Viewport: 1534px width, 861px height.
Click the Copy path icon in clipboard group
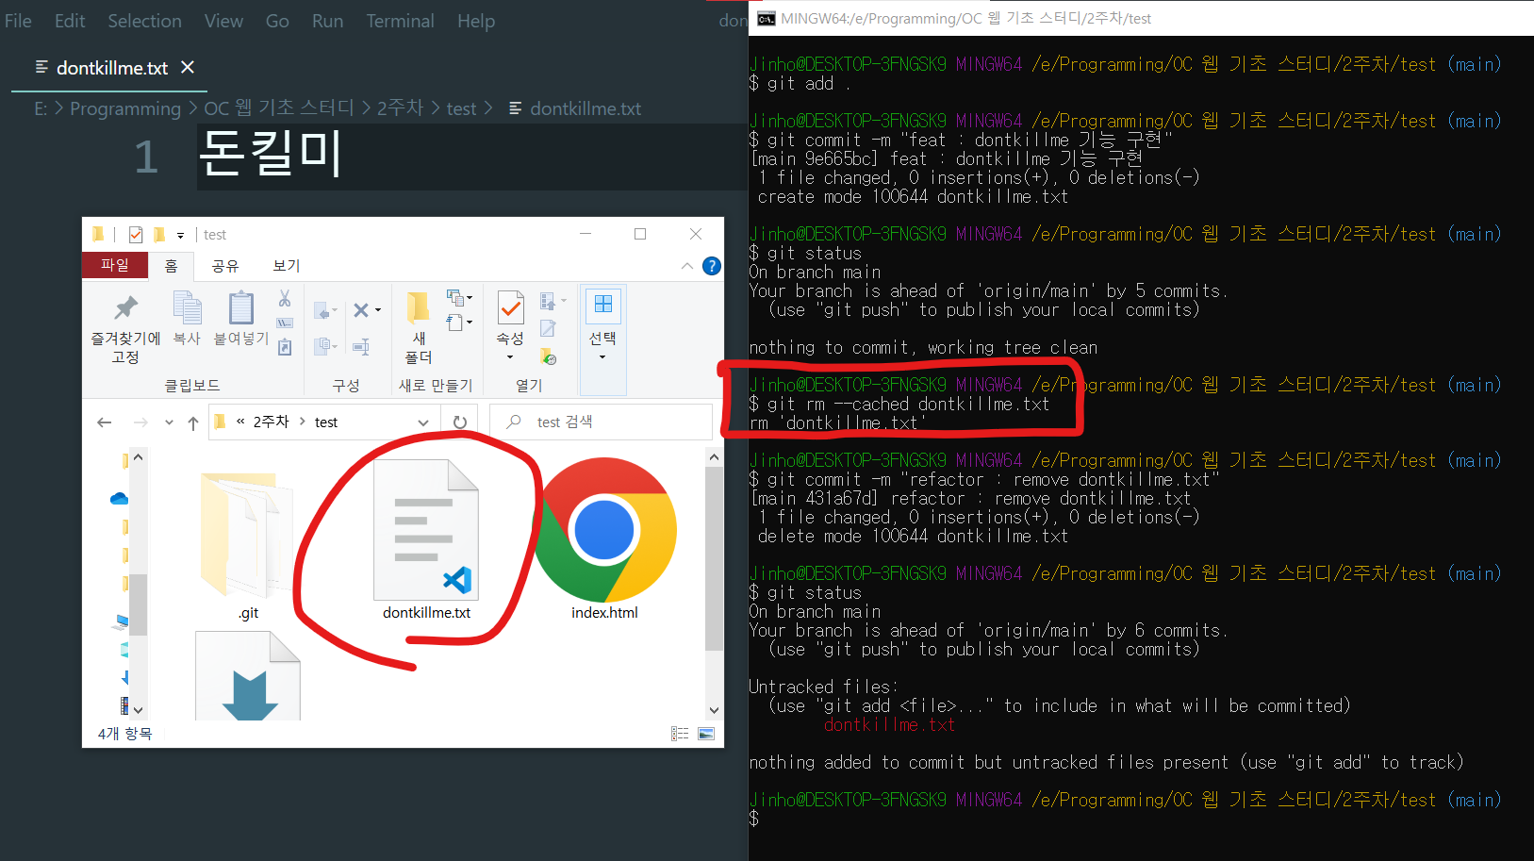[x=285, y=323]
